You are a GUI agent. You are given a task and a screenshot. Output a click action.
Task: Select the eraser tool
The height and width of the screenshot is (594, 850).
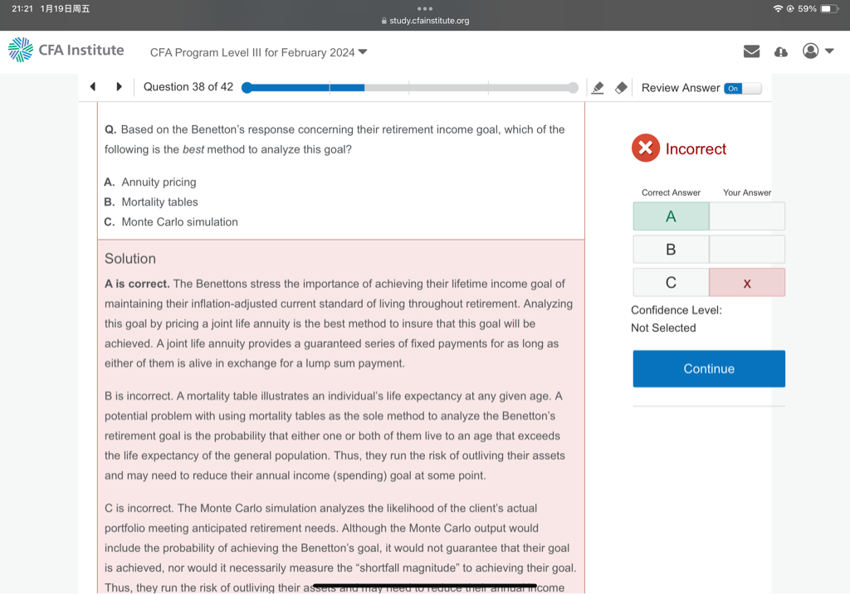(x=620, y=88)
